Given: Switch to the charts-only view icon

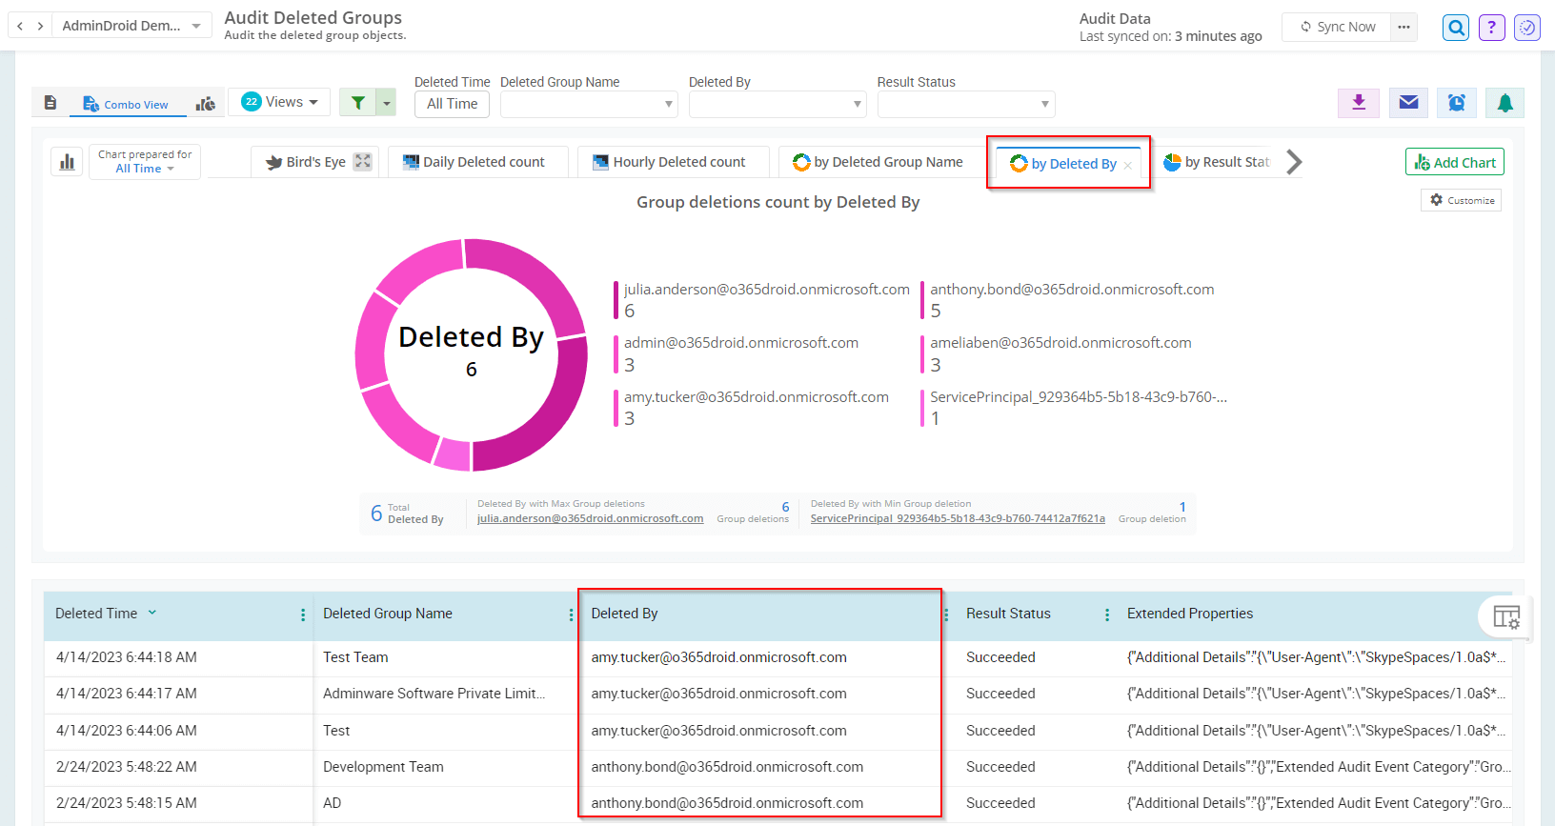Looking at the screenshot, I should point(206,104).
